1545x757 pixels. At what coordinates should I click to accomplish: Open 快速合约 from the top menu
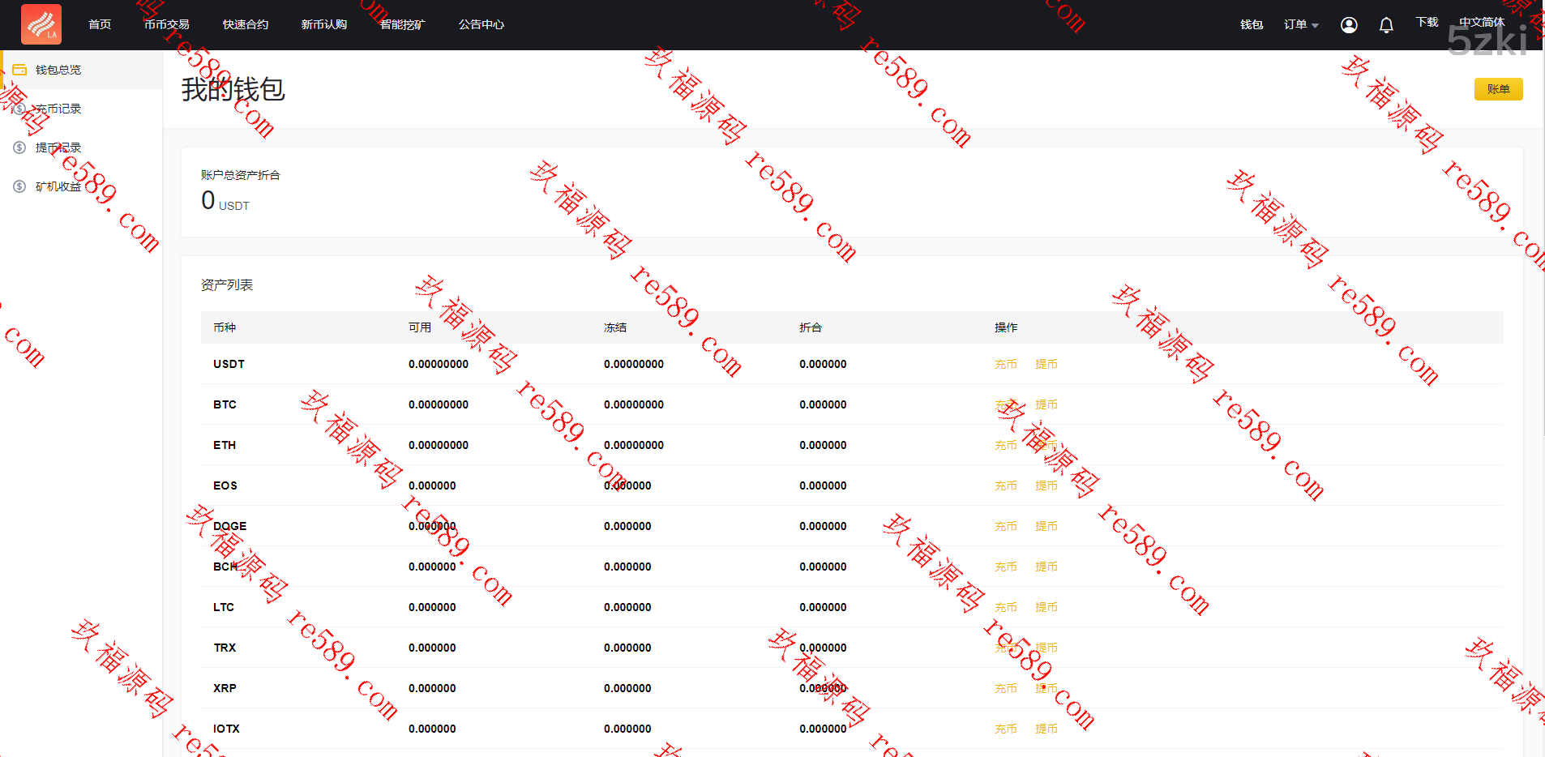[x=246, y=25]
